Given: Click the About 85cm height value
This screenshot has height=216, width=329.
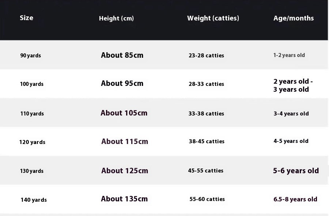Looking at the screenshot, I should 122,55.
